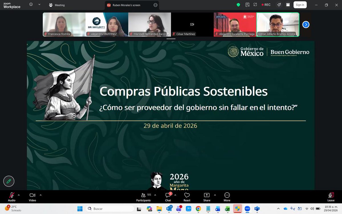This screenshot has height=214, width=342.
Task: Open Microsoft Word from the taskbar
Action: coord(218,209)
